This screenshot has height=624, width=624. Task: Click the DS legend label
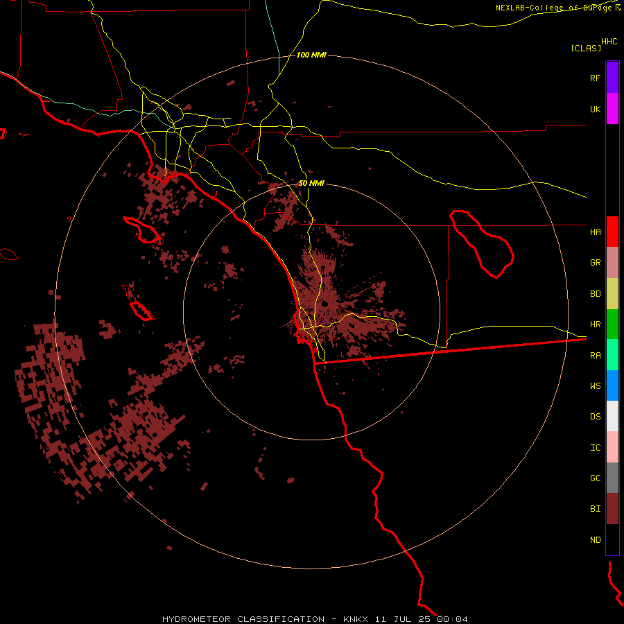[x=595, y=416]
